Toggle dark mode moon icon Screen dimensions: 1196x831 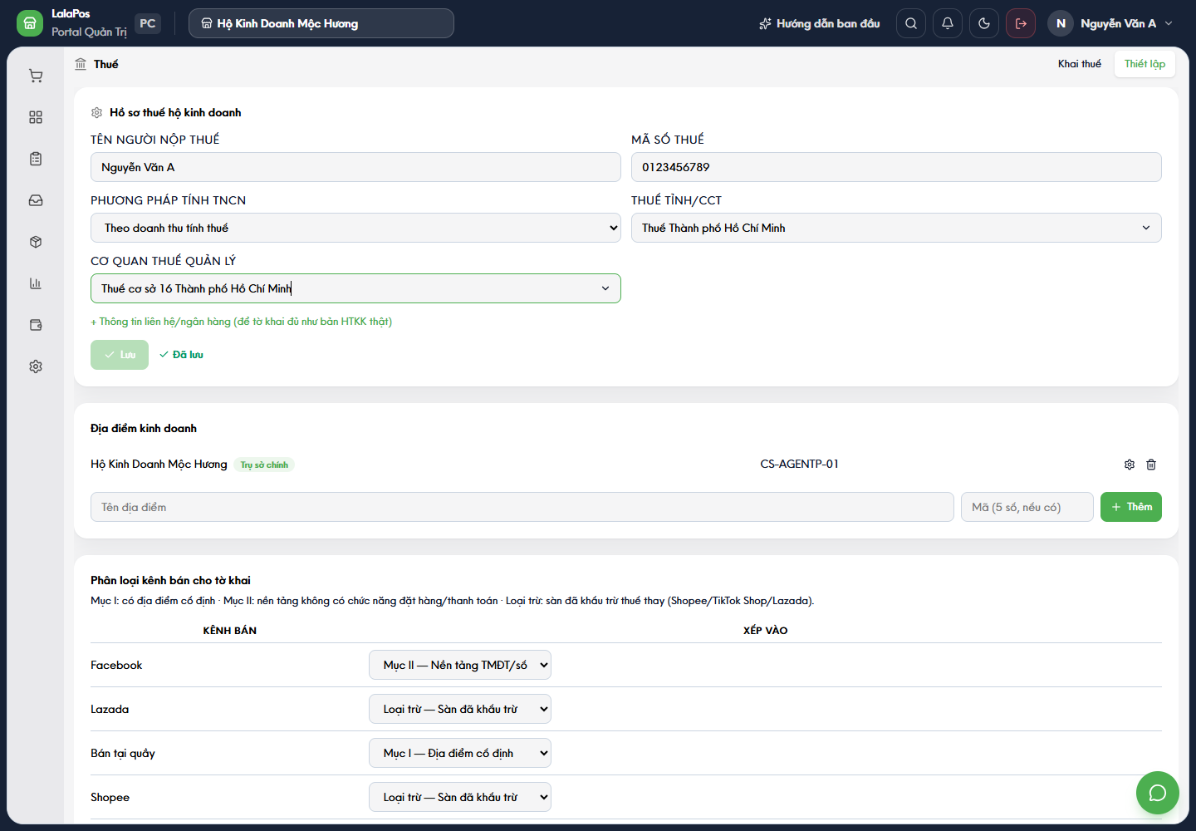tap(984, 23)
